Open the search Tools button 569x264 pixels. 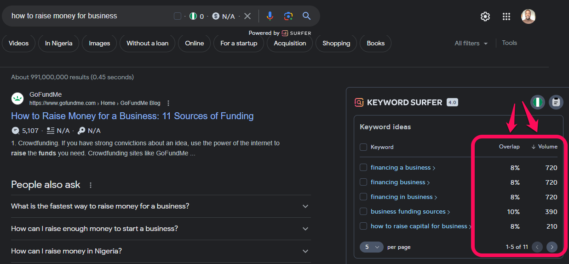pos(510,43)
